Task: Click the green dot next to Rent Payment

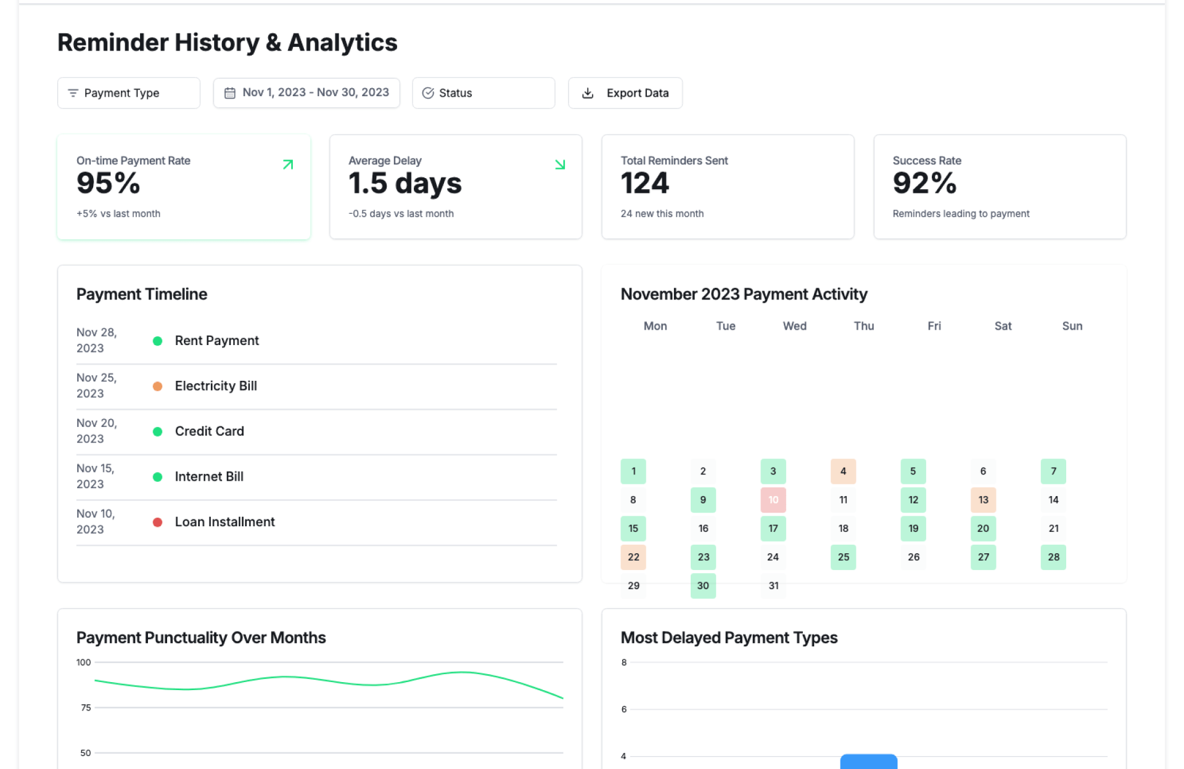Action: pyautogui.click(x=157, y=341)
